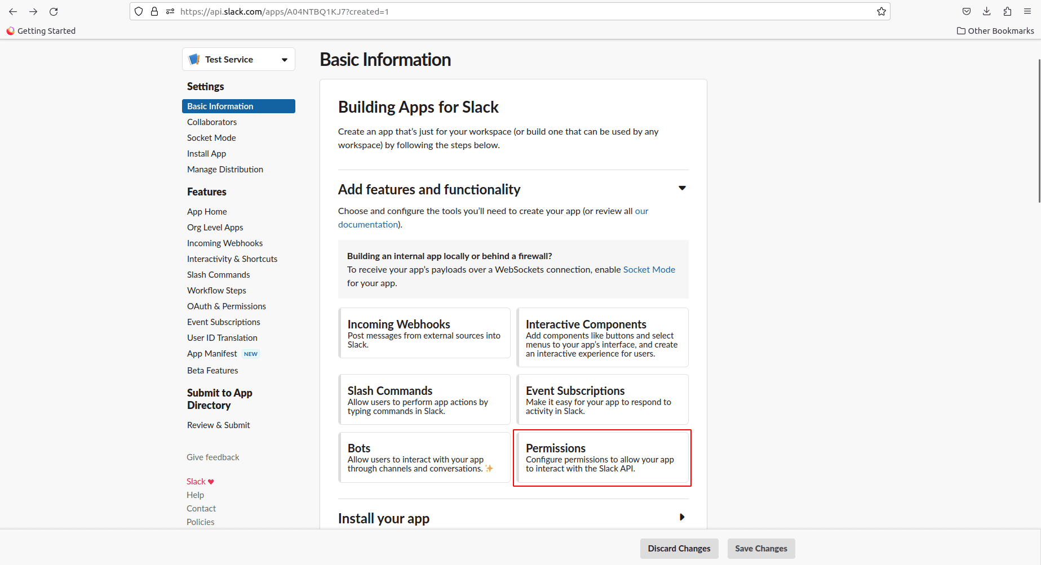Click the Slack heart link
1041x565 pixels.
click(x=200, y=482)
